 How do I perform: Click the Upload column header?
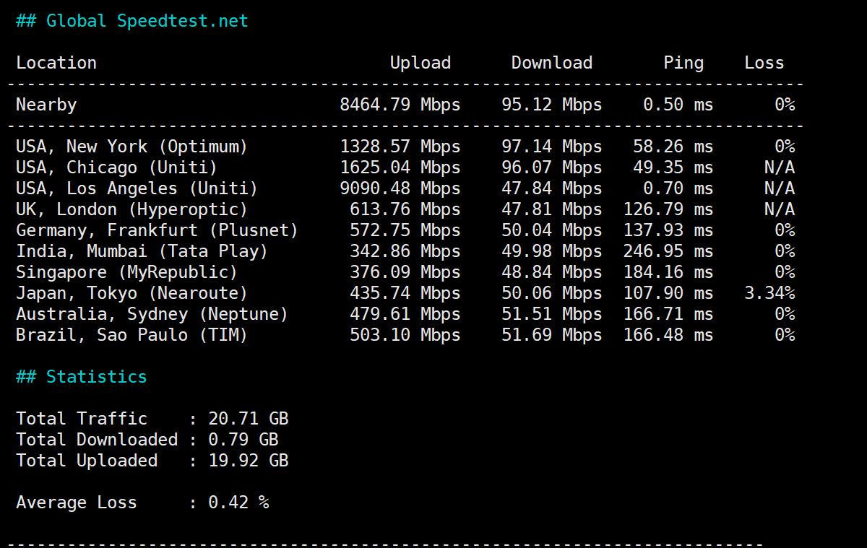pos(420,63)
